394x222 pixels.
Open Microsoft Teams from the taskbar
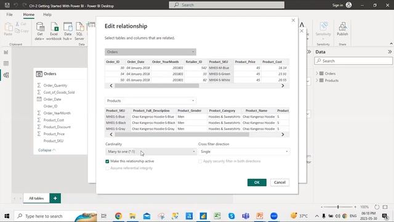(246, 216)
